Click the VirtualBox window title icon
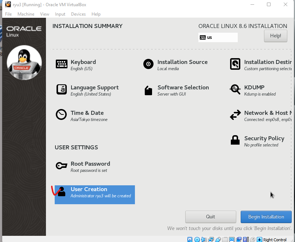The image size is (295, 242). click(8, 4)
